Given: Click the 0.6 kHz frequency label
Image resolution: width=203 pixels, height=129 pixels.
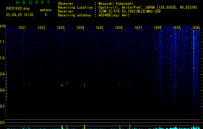Looking at the screenshot, I should 3,123.
